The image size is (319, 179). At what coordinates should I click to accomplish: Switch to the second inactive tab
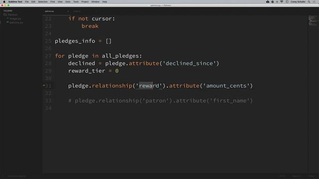coord(77,11)
